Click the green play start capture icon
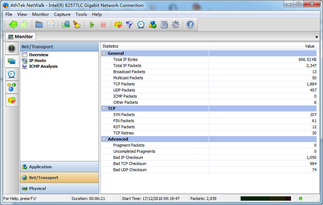The image size is (323, 205). pyautogui.click(x=92, y=25)
